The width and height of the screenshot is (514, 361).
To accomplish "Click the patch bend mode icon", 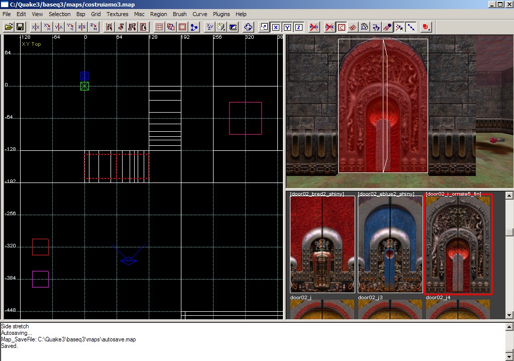I will (364, 27).
